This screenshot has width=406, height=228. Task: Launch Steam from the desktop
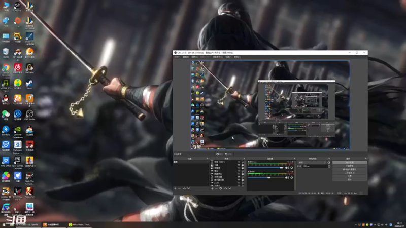coord(29,84)
